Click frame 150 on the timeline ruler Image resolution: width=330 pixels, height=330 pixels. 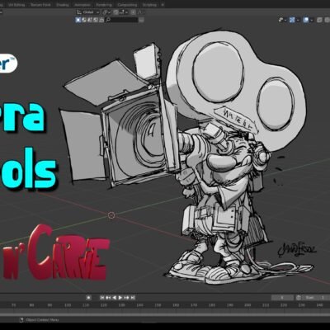(x=158, y=305)
